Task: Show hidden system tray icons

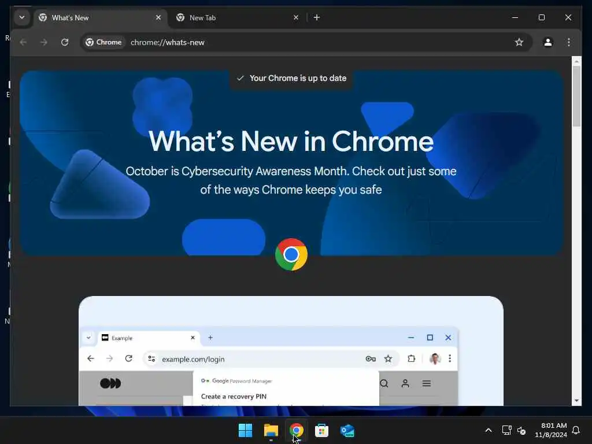Action: coord(488,430)
